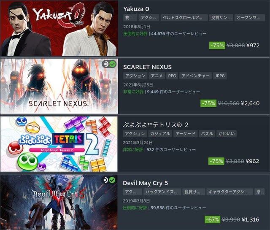Open the SCARLET NEXUS capsule image

click(59, 86)
